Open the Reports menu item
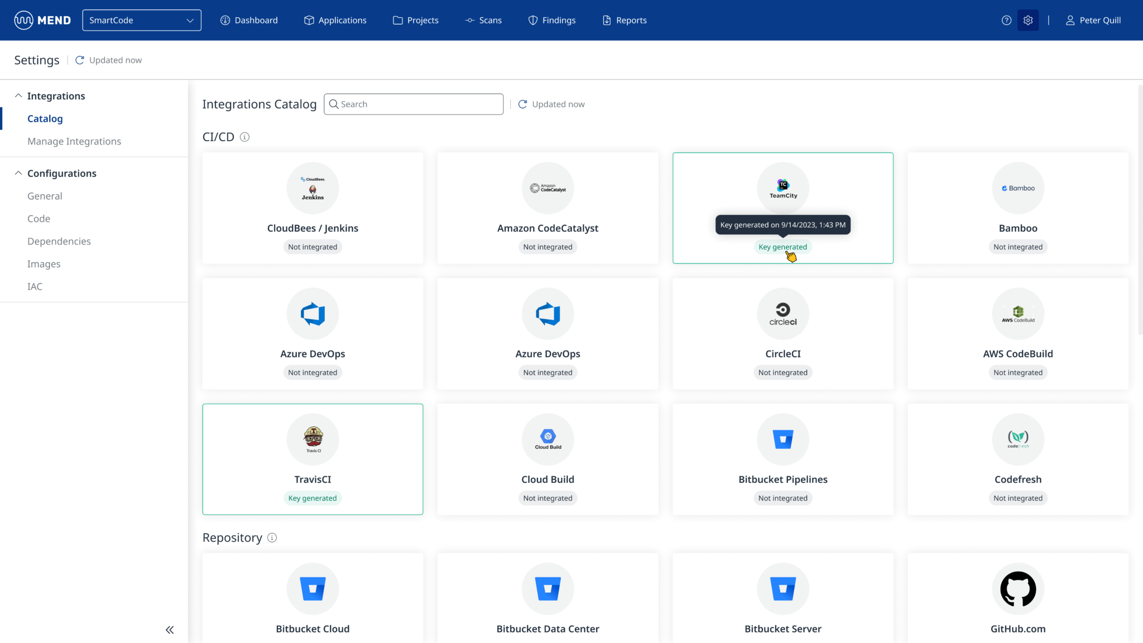The width and height of the screenshot is (1143, 643). (x=625, y=20)
